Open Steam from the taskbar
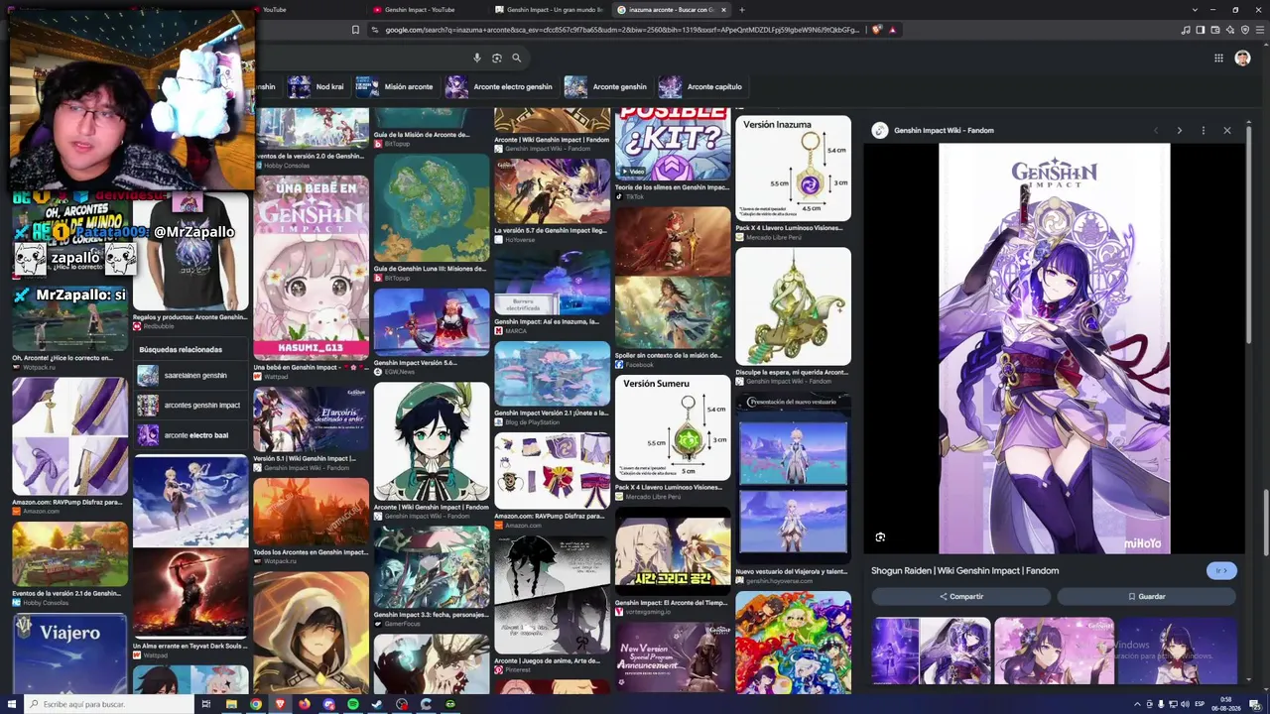Screen dimensions: 1270x714 click(x=377, y=704)
